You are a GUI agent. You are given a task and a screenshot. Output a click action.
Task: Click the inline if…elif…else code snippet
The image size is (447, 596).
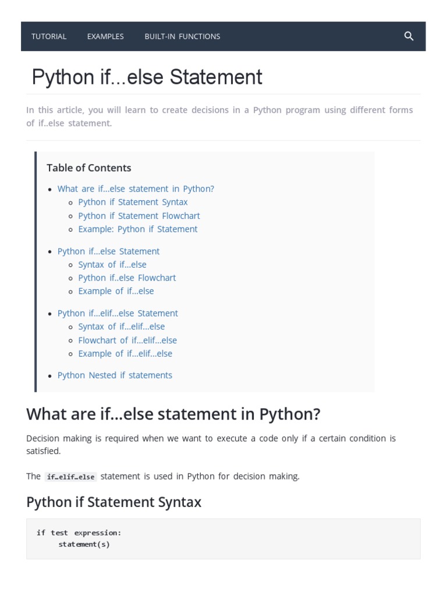(x=70, y=477)
